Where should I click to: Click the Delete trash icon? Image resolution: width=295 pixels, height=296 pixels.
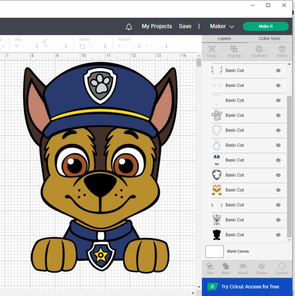coord(282,49)
